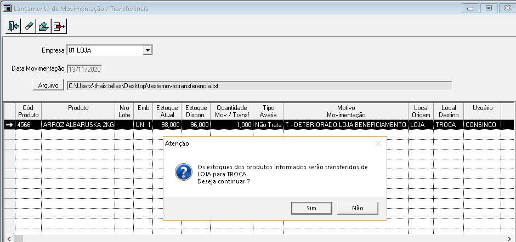Click the Nro Lote column header
516x242 pixels.
click(x=124, y=111)
